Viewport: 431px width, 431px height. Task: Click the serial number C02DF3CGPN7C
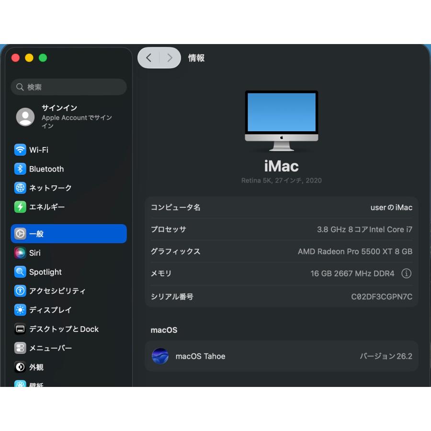coord(382,296)
